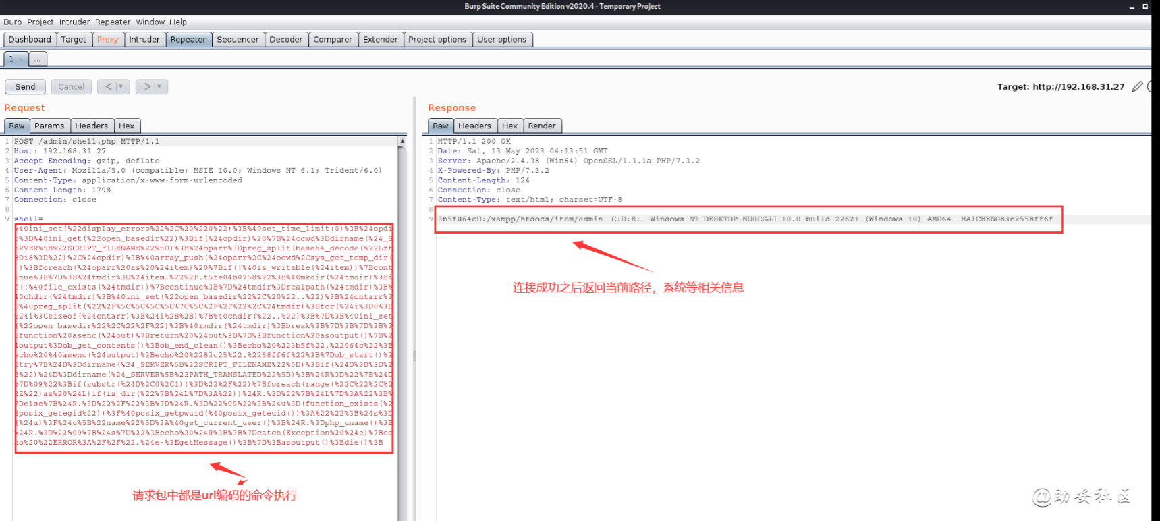
Task: Open the Window menu
Action: [x=150, y=22]
